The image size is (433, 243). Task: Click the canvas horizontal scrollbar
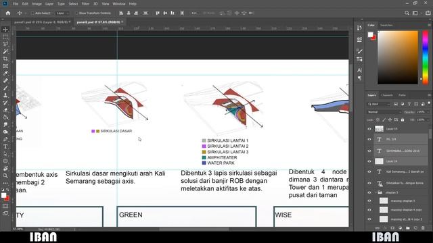194,229
